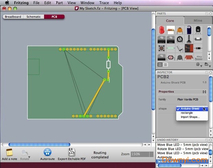
Task: Switch to Breadboard view
Action: [x=13, y=16]
